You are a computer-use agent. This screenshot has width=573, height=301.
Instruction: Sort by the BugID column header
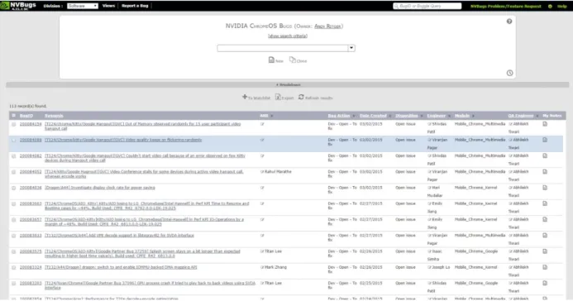click(x=26, y=116)
